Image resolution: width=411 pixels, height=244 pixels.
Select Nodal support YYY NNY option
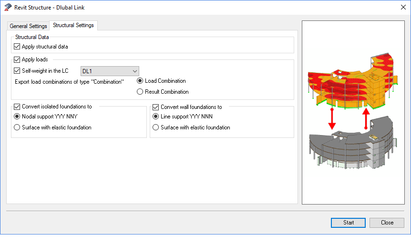click(18, 117)
